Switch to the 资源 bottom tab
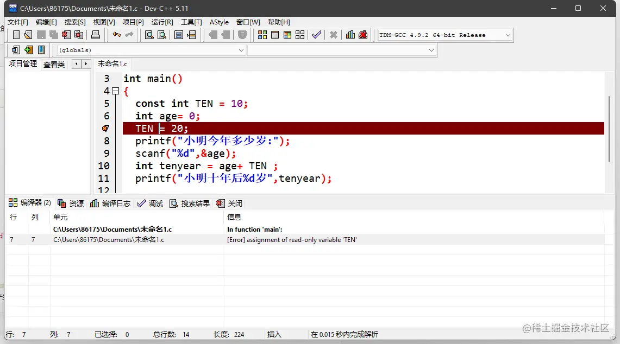 pos(71,203)
